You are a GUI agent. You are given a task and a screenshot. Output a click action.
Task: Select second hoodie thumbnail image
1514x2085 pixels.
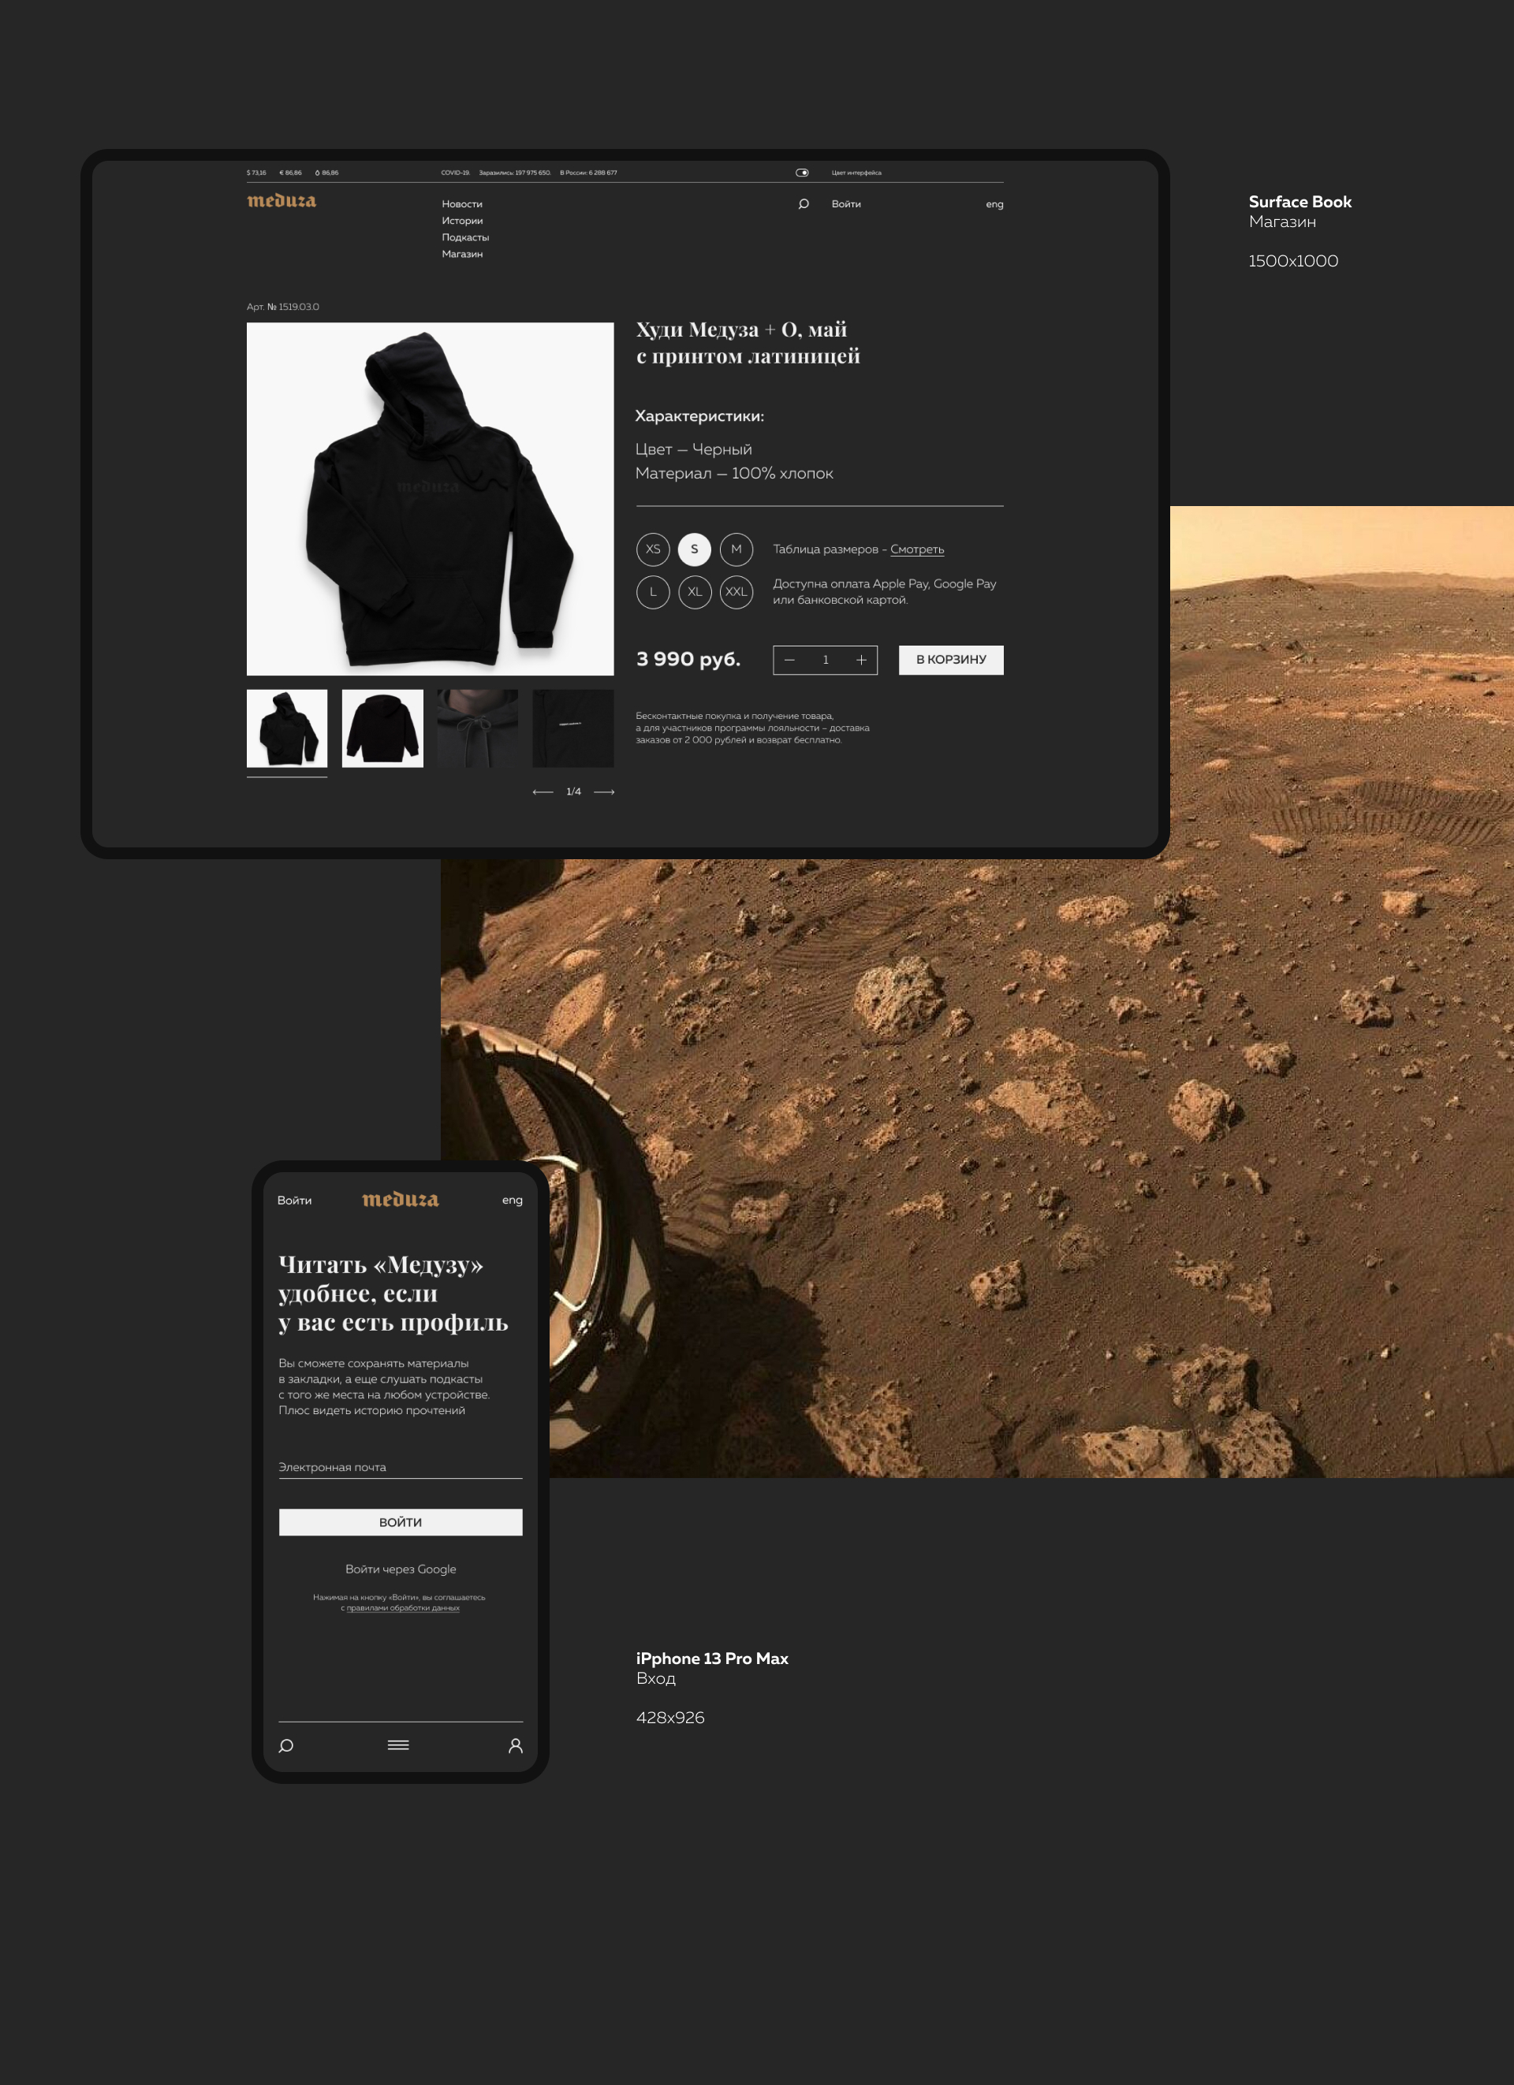click(x=382, y=728)
